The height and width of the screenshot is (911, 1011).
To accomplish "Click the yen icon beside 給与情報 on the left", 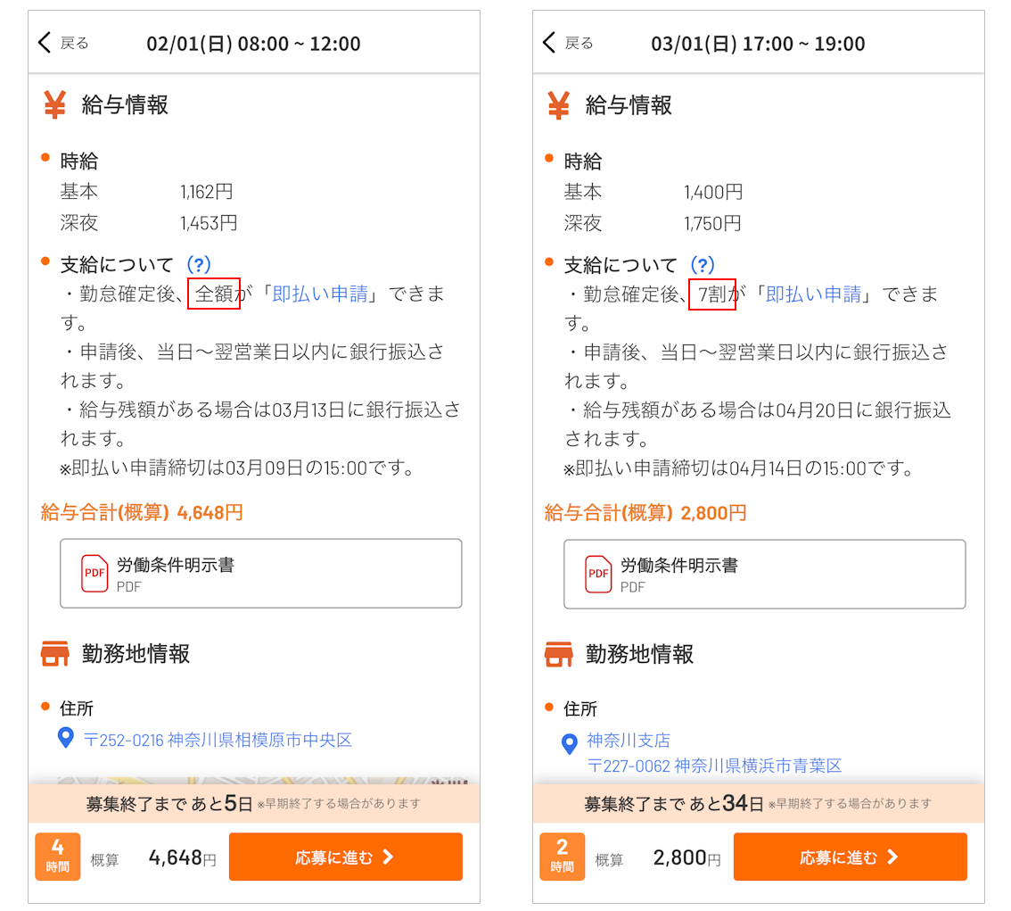I will pyautogui.click(x=54, y=105).
